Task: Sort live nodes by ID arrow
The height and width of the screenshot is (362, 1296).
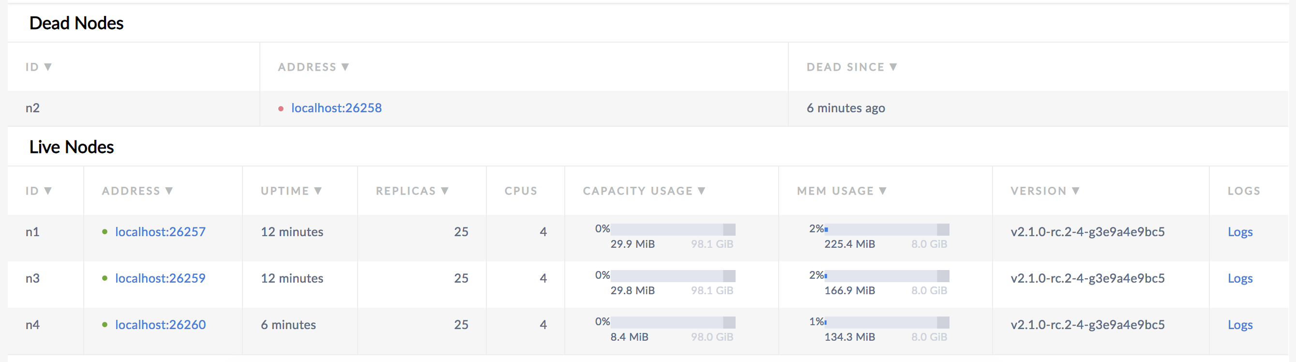Action: pos(48,191)
